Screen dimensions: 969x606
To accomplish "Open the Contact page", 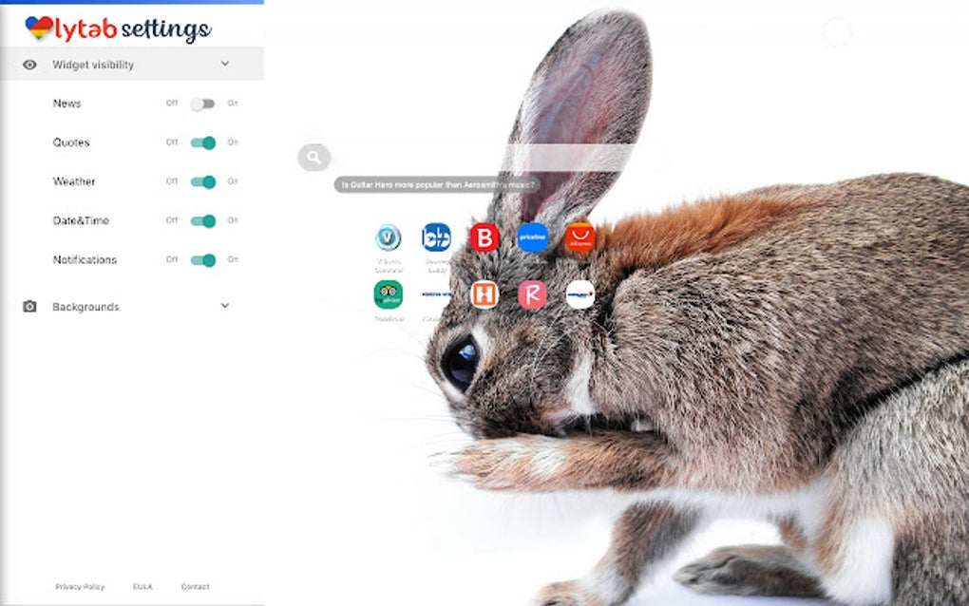I will (195, 587).
